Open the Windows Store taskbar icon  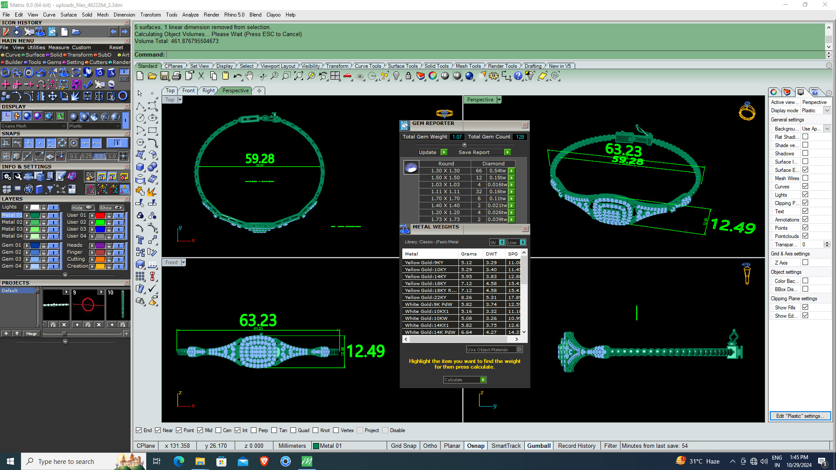(x=222, y=461)
